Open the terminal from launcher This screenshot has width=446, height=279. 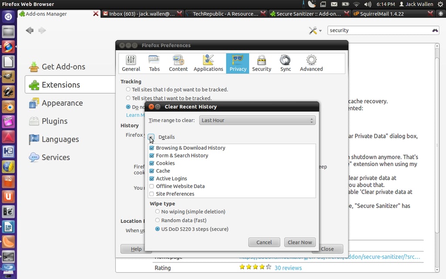click(8, 257)
